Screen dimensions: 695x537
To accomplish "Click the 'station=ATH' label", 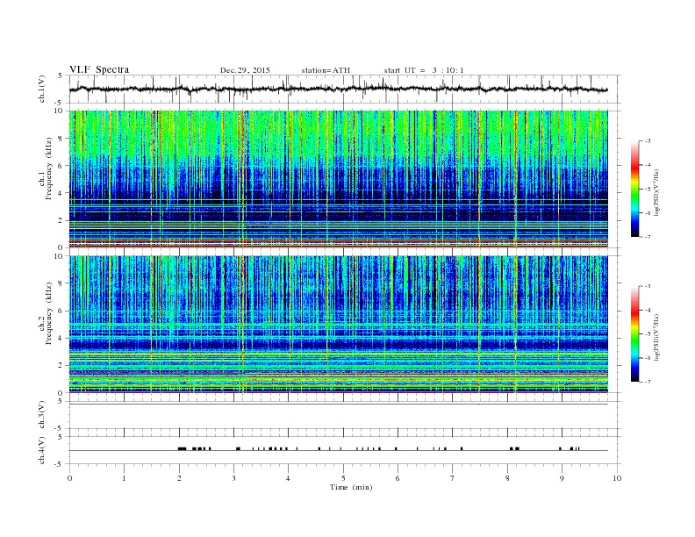I will click(x=326, y=70).
